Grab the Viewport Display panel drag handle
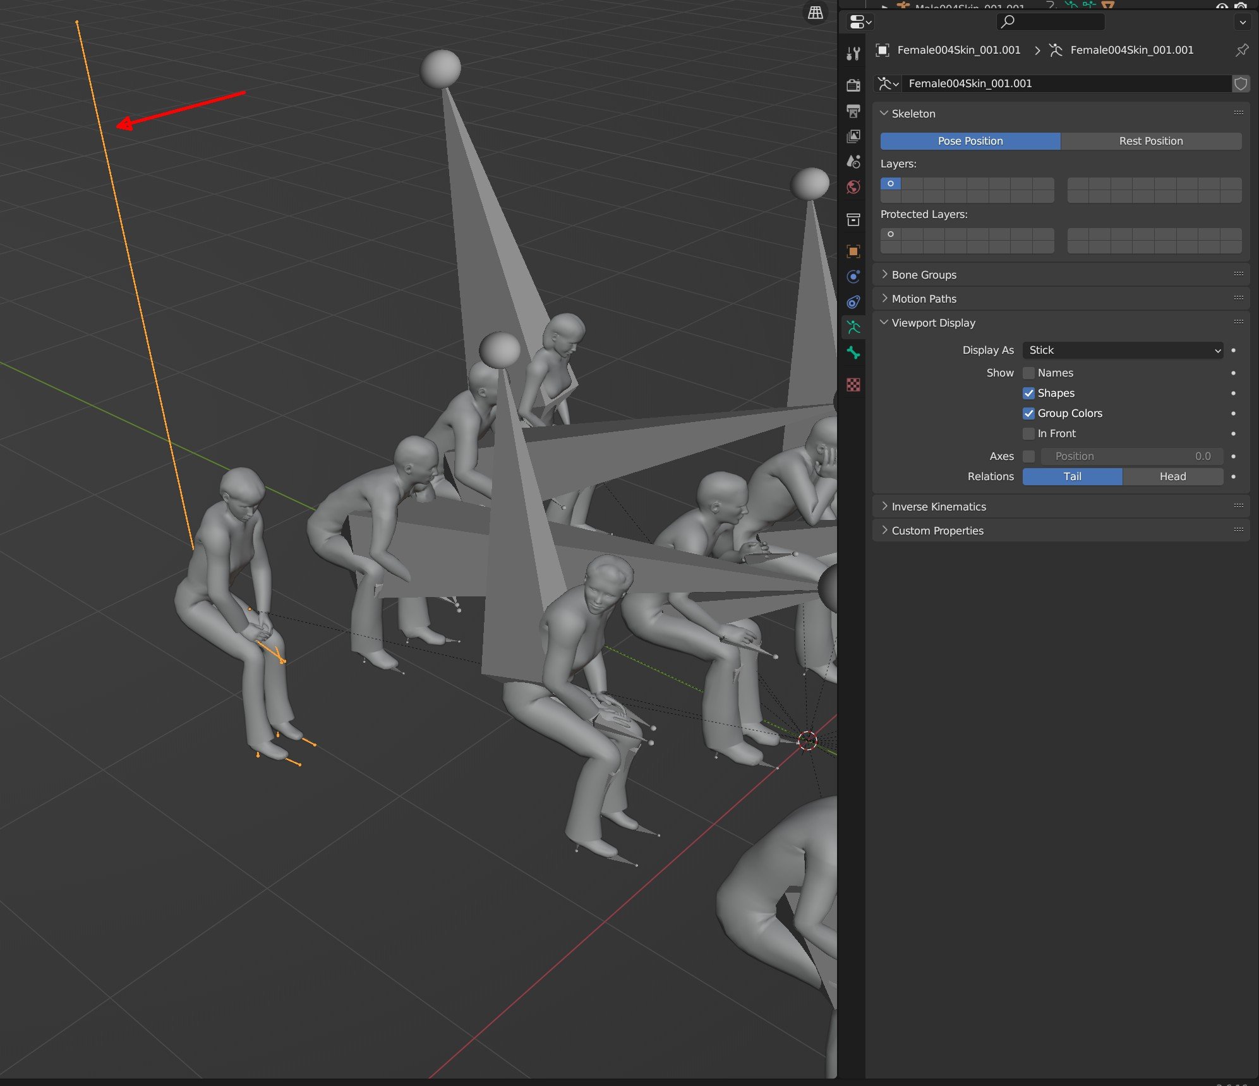1259x1086 pixels. (1238, 322)
